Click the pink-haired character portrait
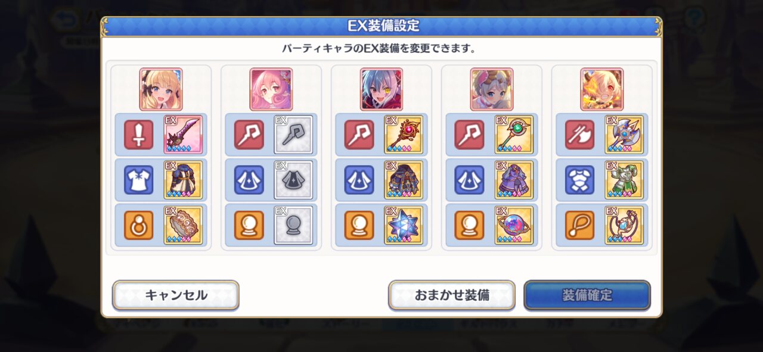 [x=271, y=89]
